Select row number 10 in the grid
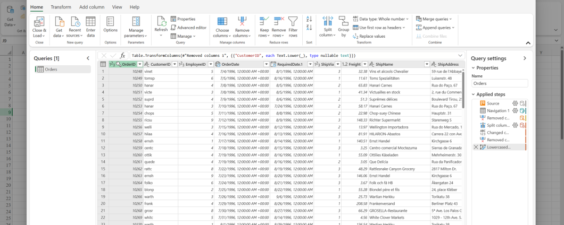This screenshot has width=564, height=225. click(x=103, y=134)
